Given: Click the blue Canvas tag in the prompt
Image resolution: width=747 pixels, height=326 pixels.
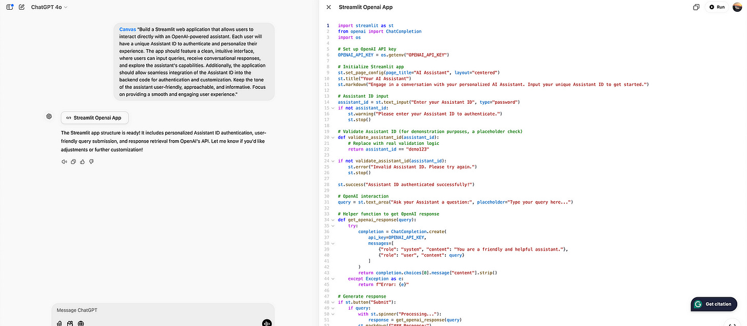Looking at the screenshot, I should pos(128,29).
